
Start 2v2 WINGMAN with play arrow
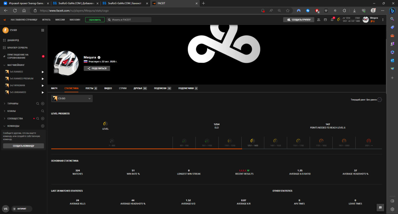tap(43, 86)
